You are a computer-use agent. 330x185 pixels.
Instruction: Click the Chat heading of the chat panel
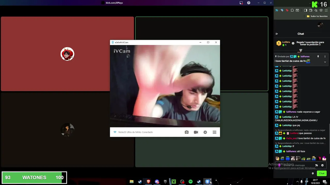(x=301, y=34)
